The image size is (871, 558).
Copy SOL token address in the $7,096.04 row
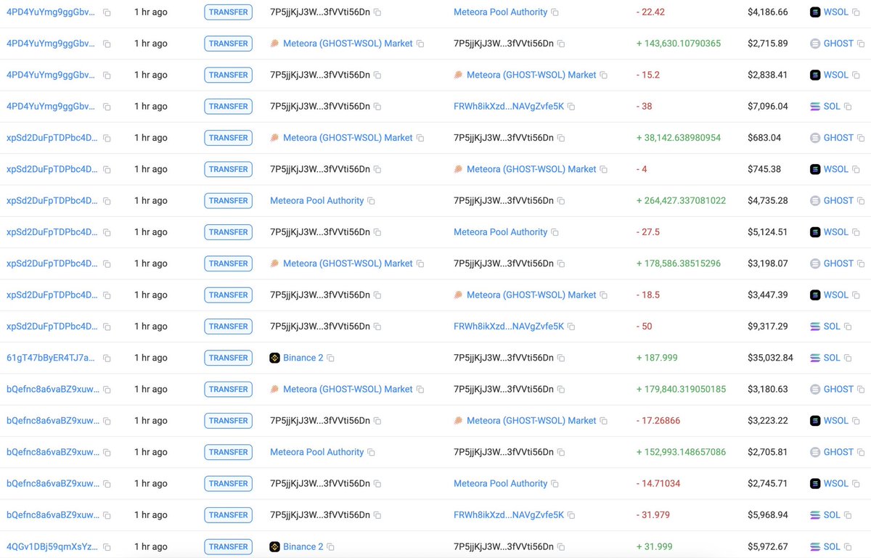click(x=848, y=107)
